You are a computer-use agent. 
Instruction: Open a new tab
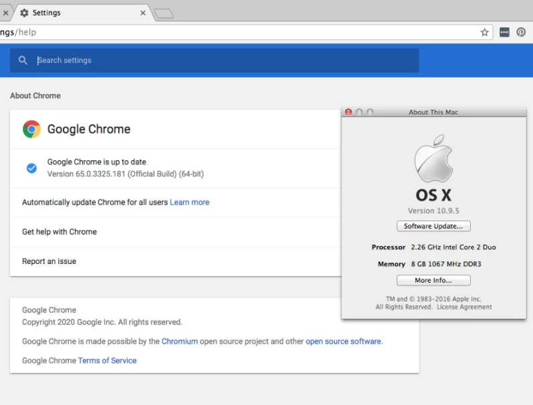(x=164, y=13)
